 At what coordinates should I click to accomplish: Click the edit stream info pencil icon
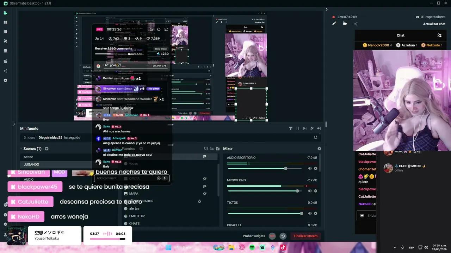point(334,24)
